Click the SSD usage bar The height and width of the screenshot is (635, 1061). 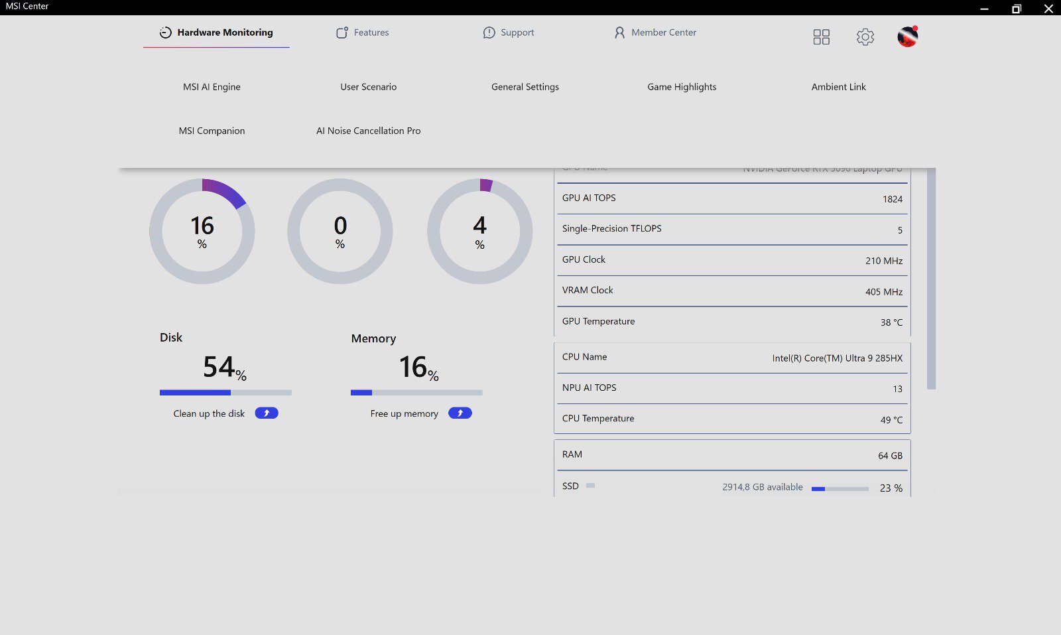click(x=840, y=489)
